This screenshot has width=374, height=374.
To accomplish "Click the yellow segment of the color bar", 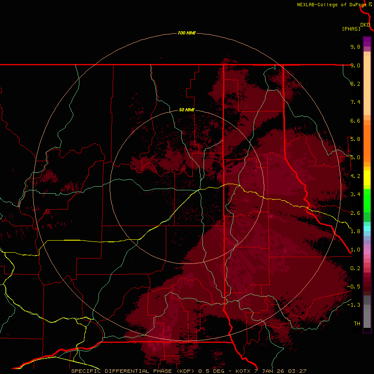I will 367,178.
